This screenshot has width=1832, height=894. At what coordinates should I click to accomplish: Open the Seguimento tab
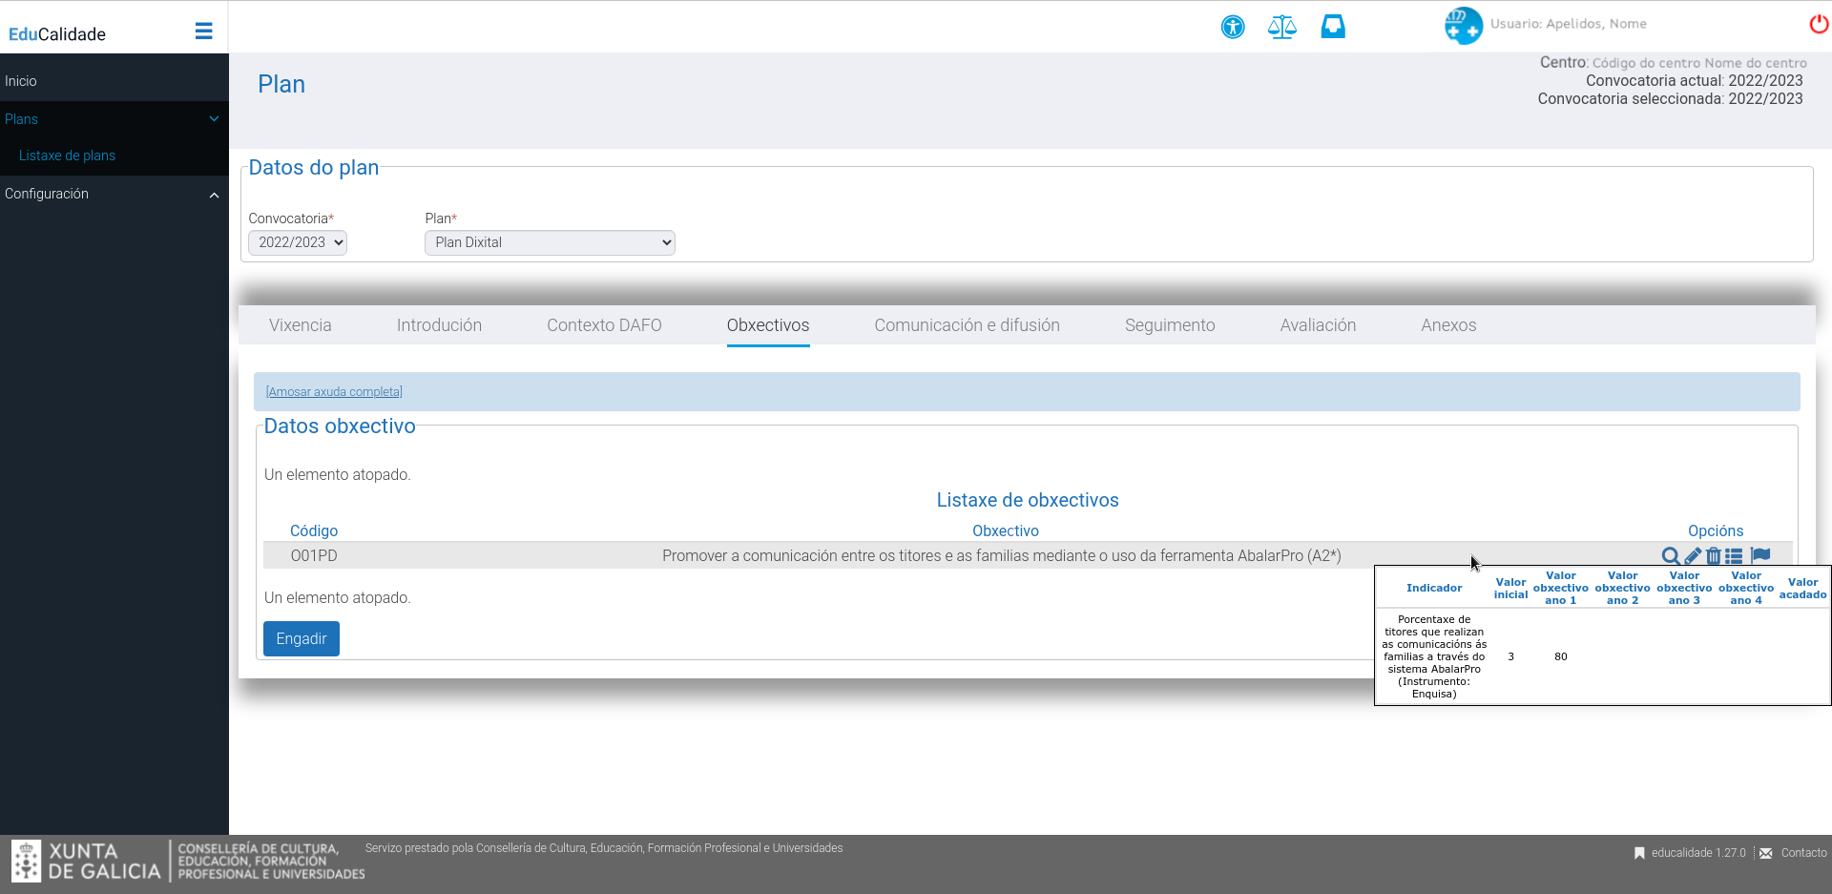1169,325
